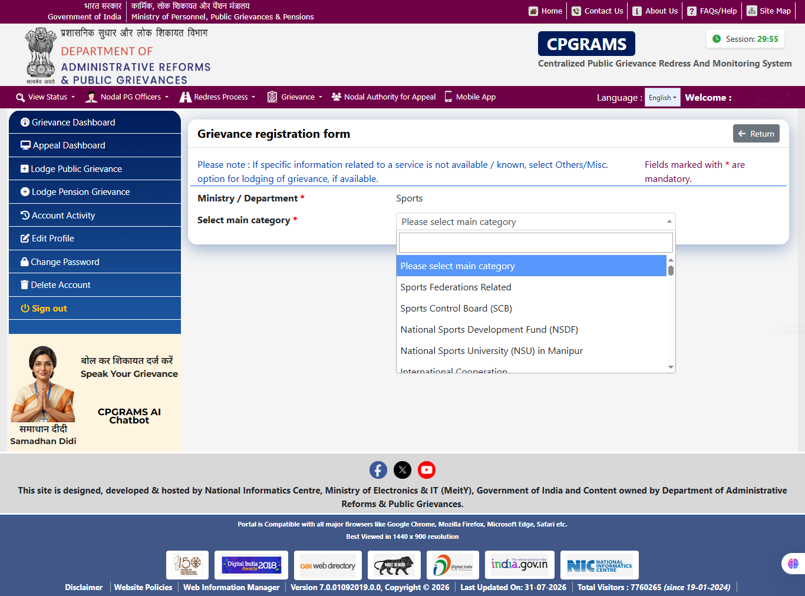Click the Site Map icon
The height and width of the screenshot is (596, 805).
752,11
